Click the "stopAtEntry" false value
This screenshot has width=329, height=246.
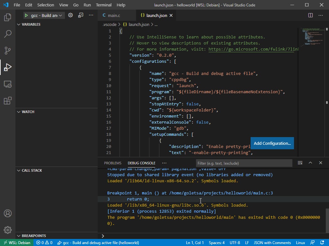click(192, 104)
